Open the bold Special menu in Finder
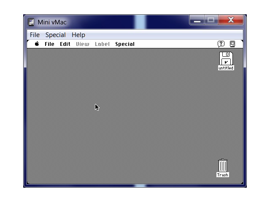 [x=125, y=44]
